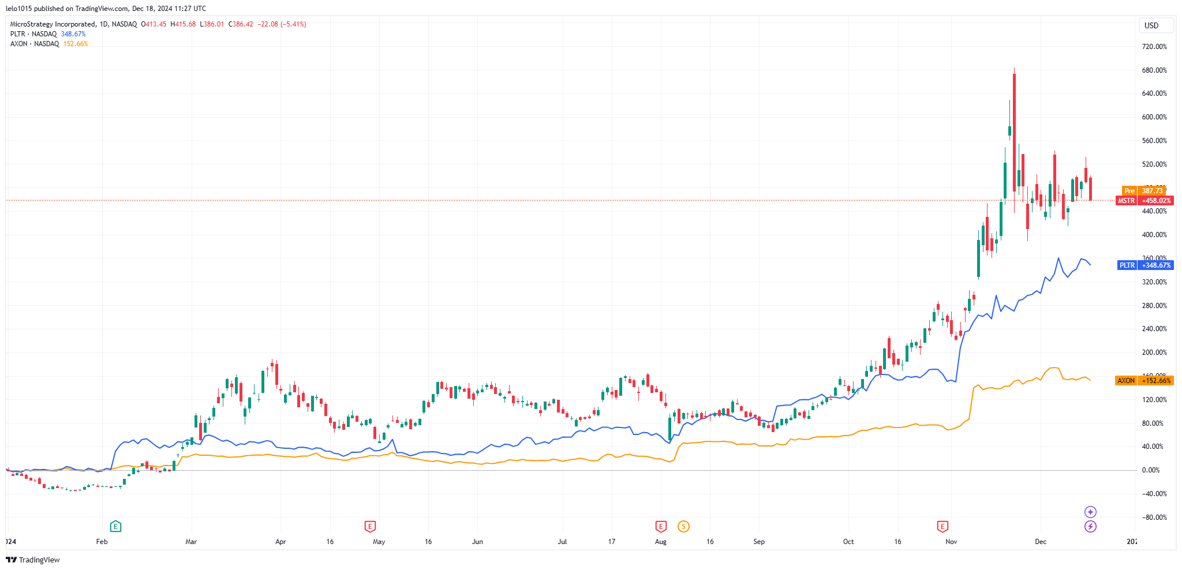Click the 320.00% price scale label
Screen dimensions: 1182x570
(1154, 282)
